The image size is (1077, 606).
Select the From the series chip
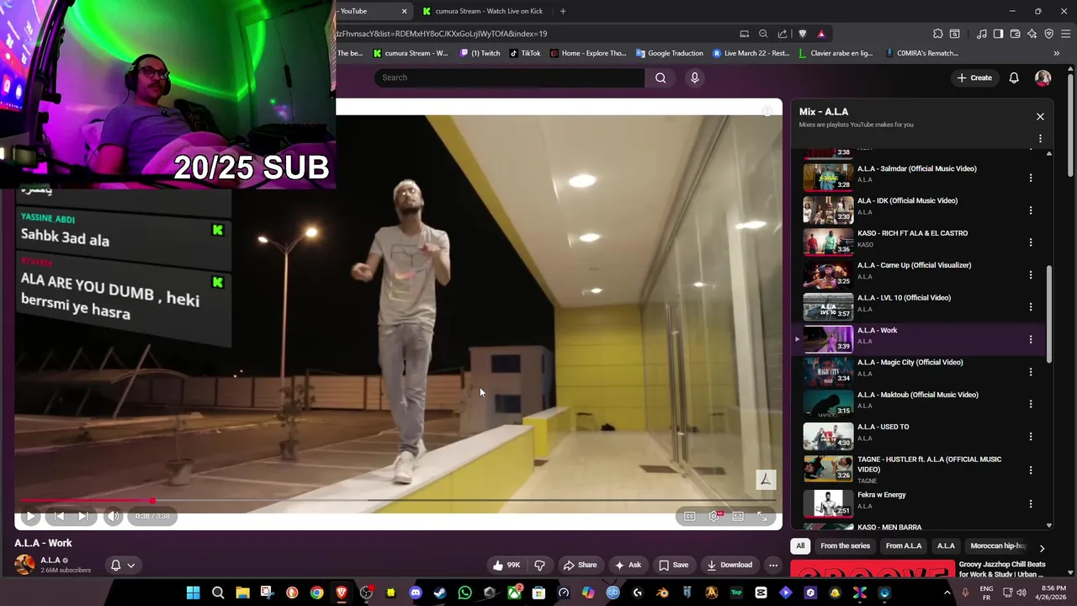(845, 545)
